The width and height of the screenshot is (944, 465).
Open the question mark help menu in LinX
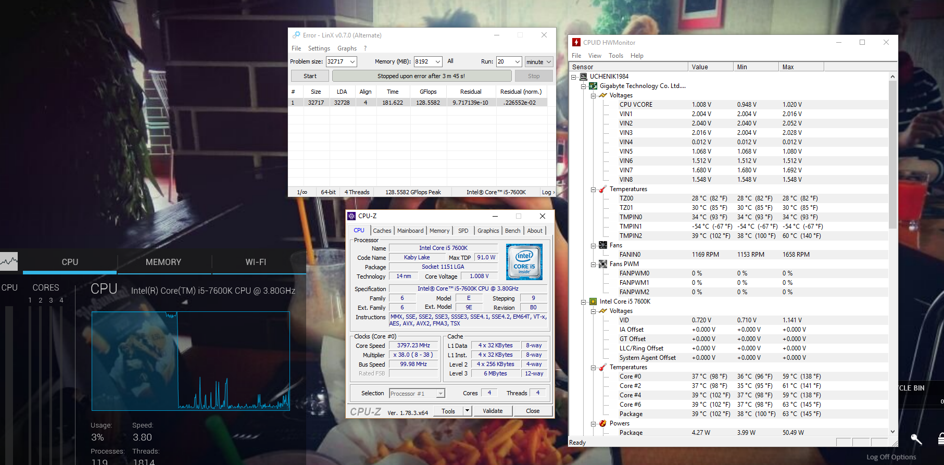(x=366, y=48)
